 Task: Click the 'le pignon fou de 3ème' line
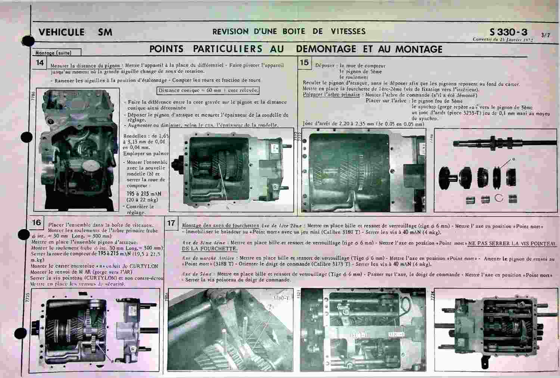(x=437, y=101)
